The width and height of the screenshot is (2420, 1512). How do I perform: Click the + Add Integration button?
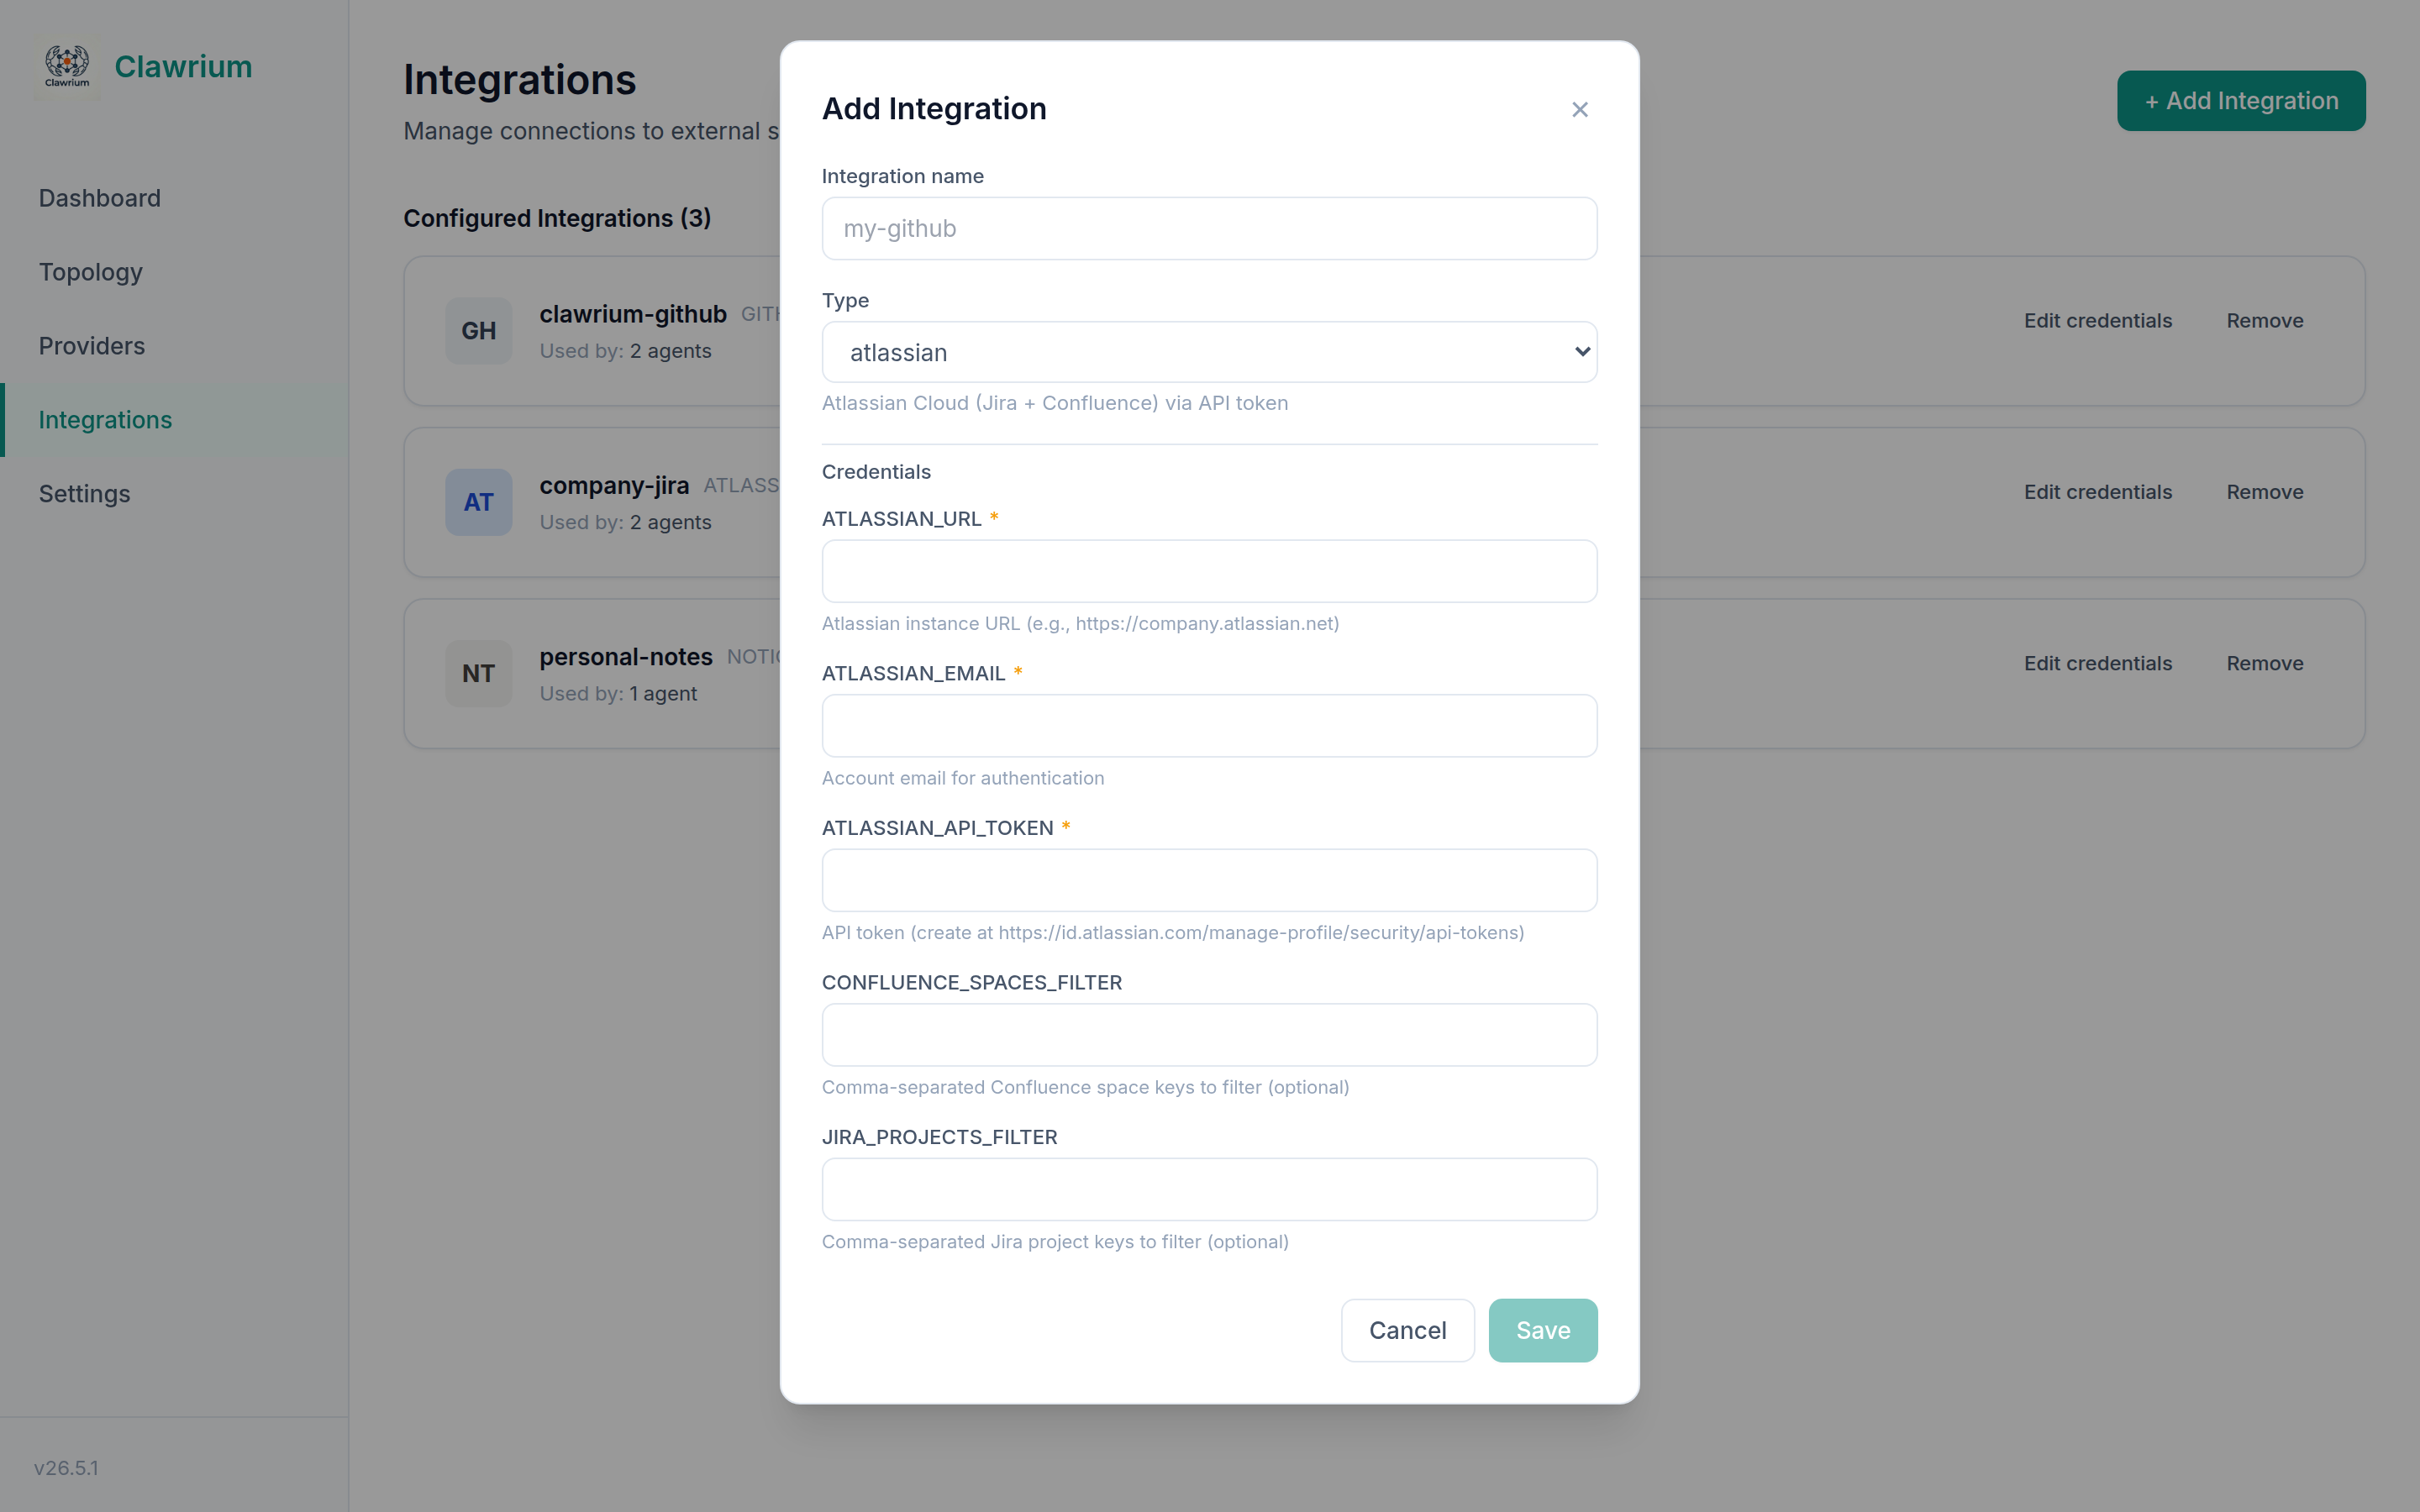(x=2240, y=101)
